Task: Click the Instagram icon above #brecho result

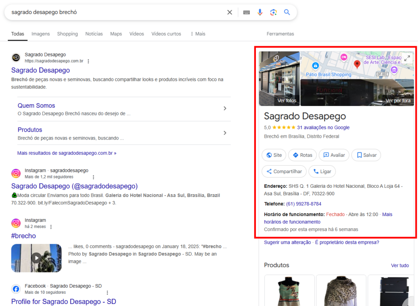Action: coord(16,223)
